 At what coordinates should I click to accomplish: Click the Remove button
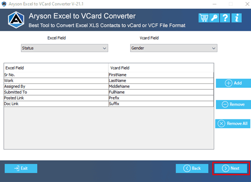[234, 104]
